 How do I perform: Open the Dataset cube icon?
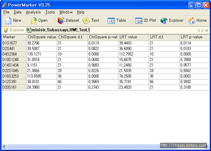tap(61, 20)
